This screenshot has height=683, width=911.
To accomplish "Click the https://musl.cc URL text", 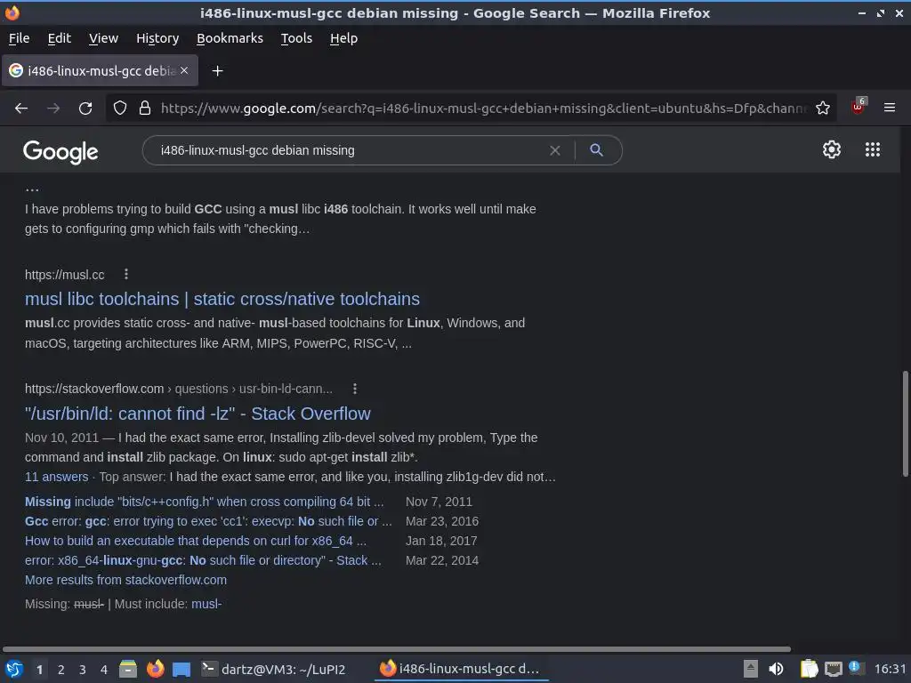I will 64,275.
